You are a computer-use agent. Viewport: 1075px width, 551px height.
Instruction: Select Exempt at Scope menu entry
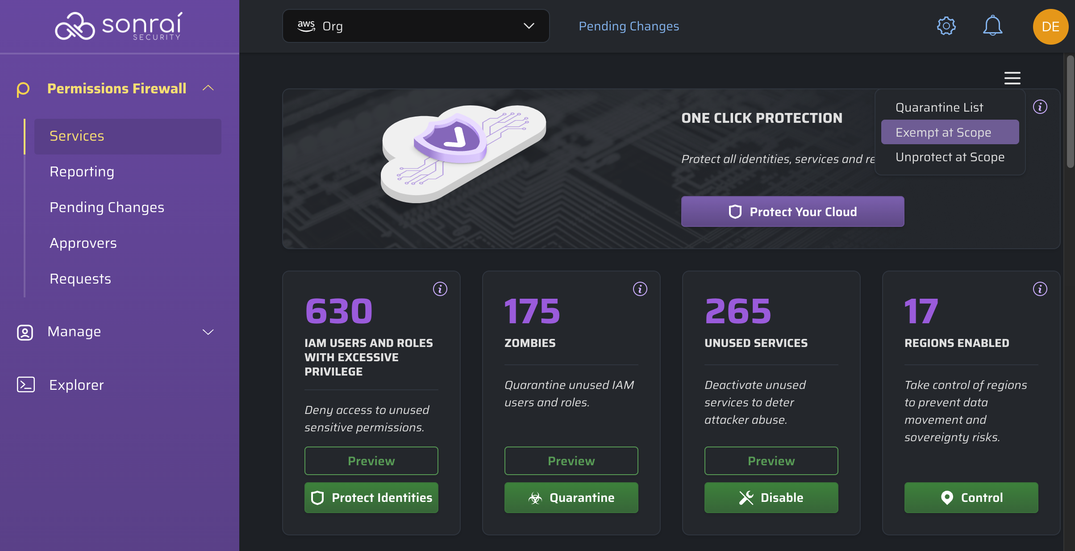click(950, 132)
